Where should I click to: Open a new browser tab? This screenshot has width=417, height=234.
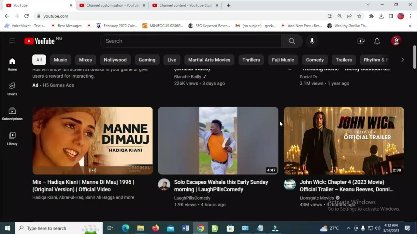[228, 5]
